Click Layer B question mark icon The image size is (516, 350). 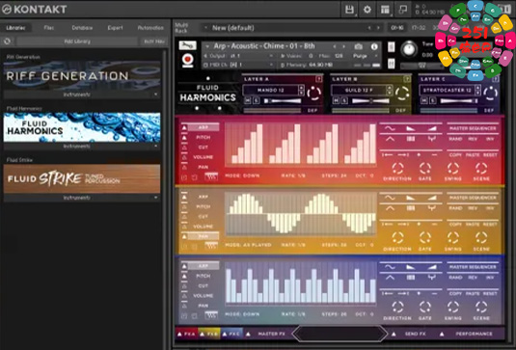coord(407,79)
